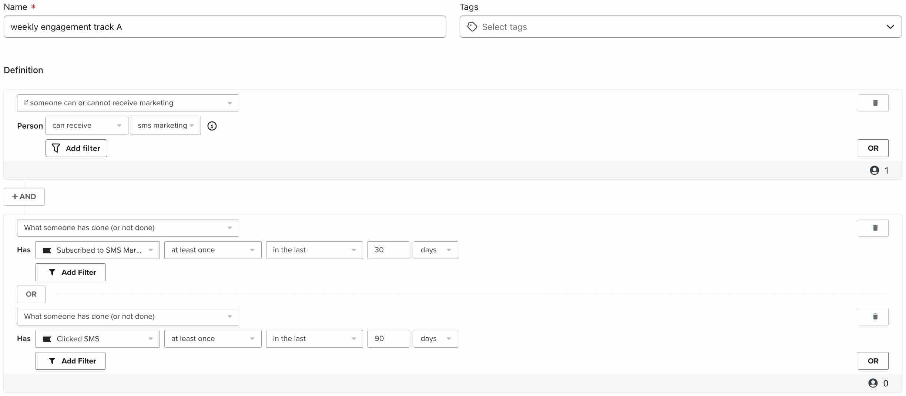906x396 pixels.
Task: Click the 90 days number field
Action: (388, 339)
